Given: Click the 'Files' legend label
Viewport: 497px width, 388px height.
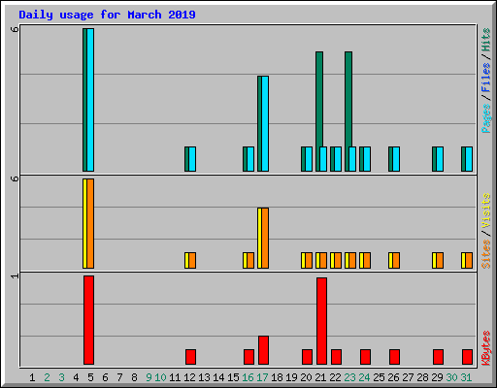Looking at the screenshot, I should (x=486, y=78).
